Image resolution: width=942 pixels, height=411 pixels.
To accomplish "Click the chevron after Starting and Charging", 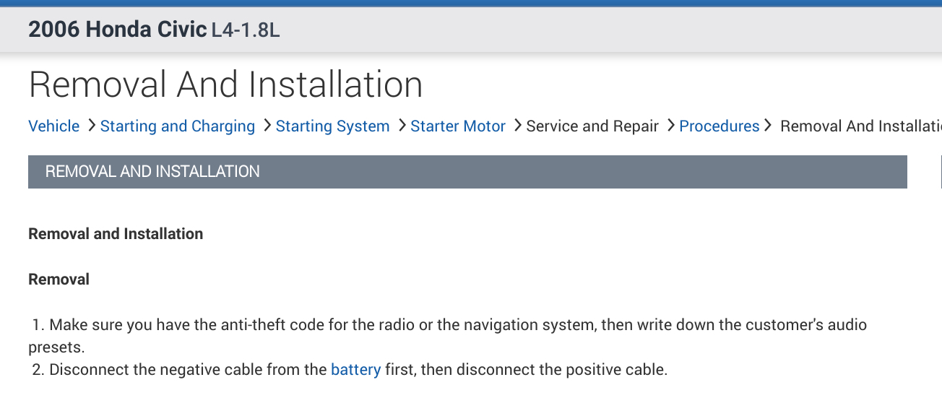I will point(267,126).
